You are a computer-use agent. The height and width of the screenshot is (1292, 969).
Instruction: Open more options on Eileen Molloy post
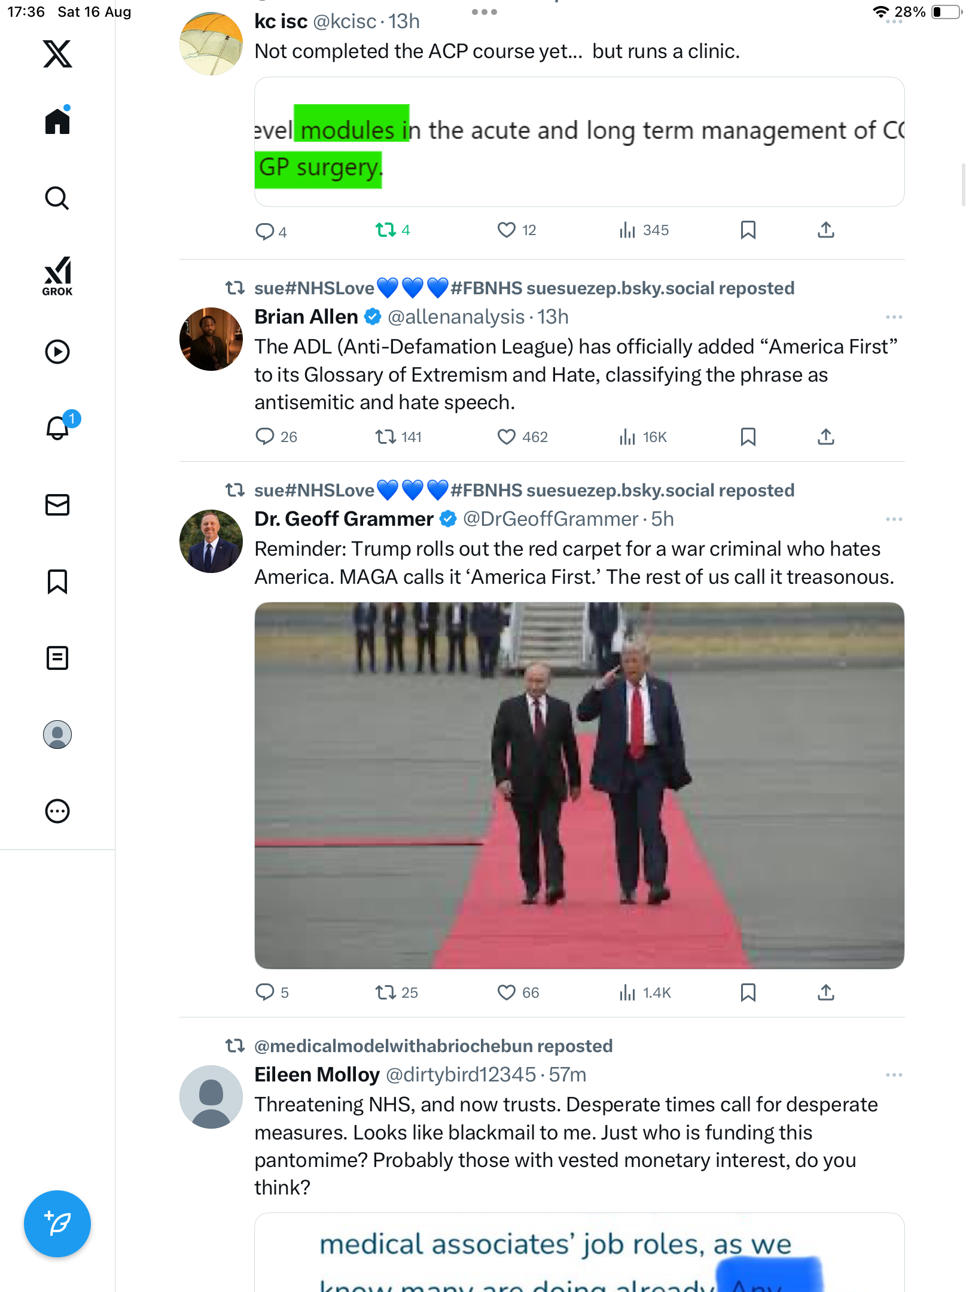(x=894, y=1075)
